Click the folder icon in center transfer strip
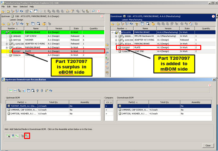The image size is (218, 151). (x=107, y=45)
